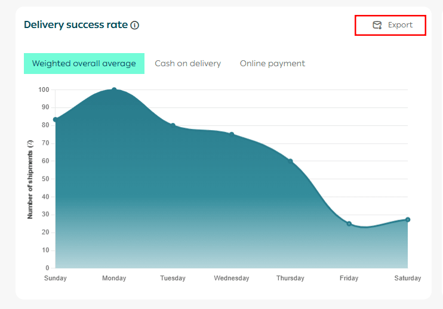Open the Online payment tab

(272, 63)
